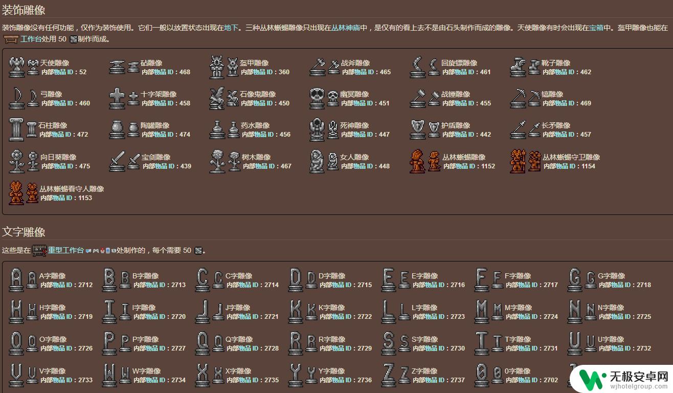Viewport: 673px width, 393px height.
Task: Click the large H字雕像 statue image
Action: pos(17,312)
